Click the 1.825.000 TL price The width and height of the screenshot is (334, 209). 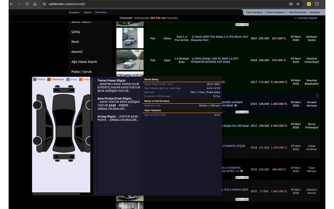[x=279, y=104]
